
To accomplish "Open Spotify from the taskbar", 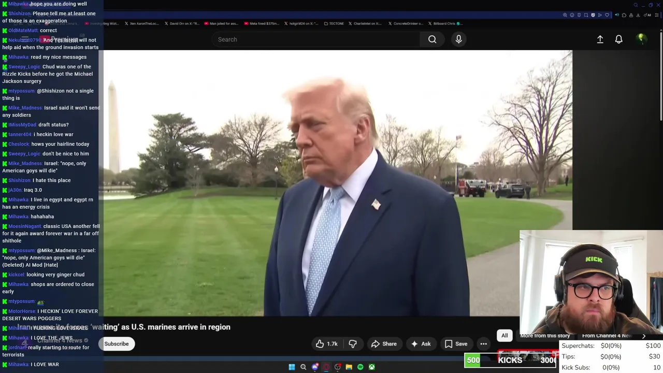I will point(361,367).
